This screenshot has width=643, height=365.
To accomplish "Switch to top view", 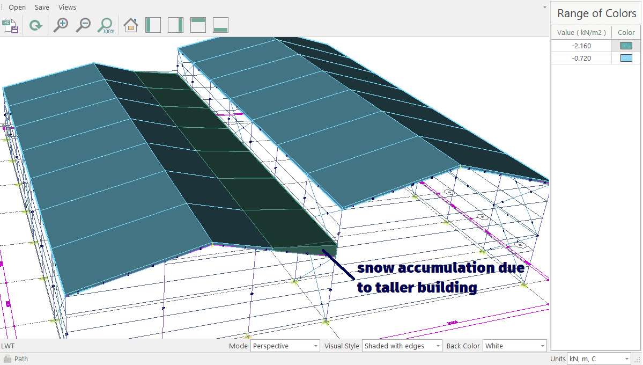I will click(198, 25).
